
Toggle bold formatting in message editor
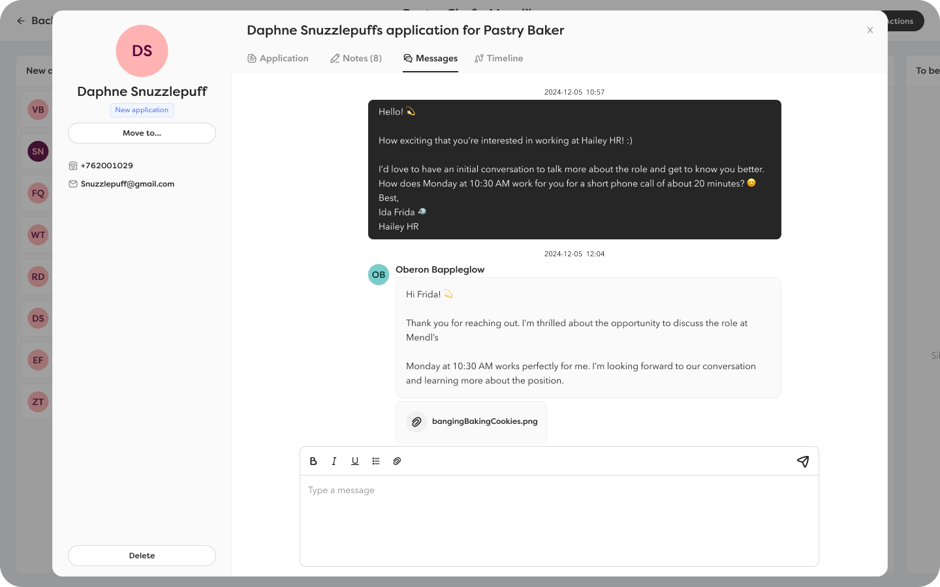pyautogui.click(x=313, y=461)
